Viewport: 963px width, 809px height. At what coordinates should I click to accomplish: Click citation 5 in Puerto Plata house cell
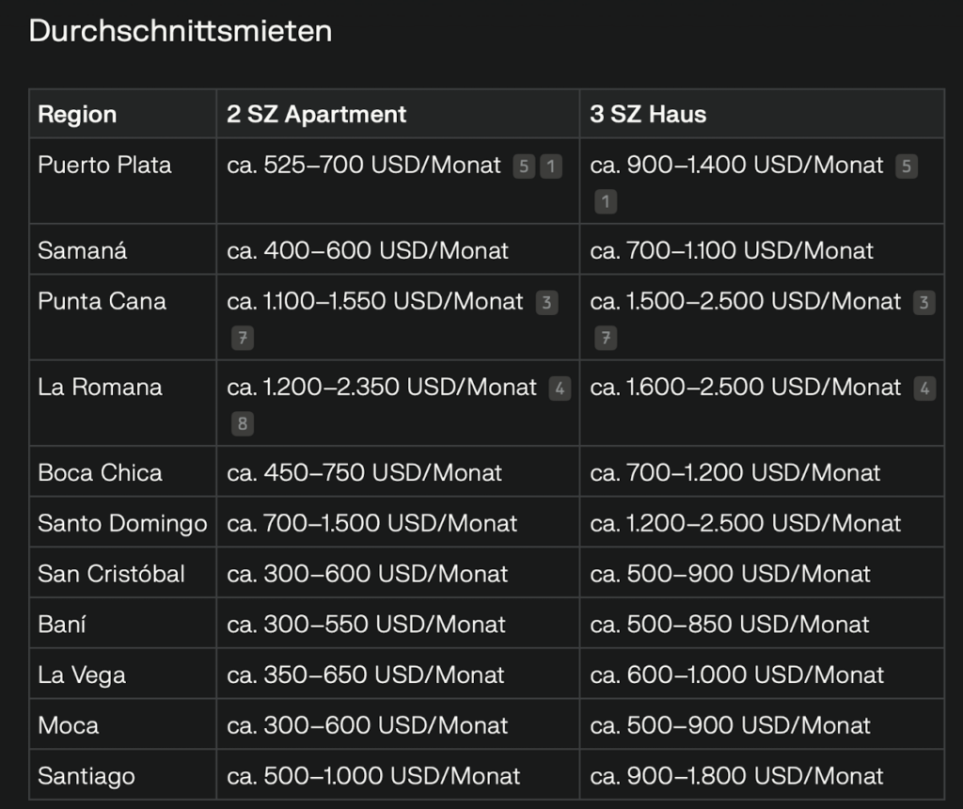907,167
